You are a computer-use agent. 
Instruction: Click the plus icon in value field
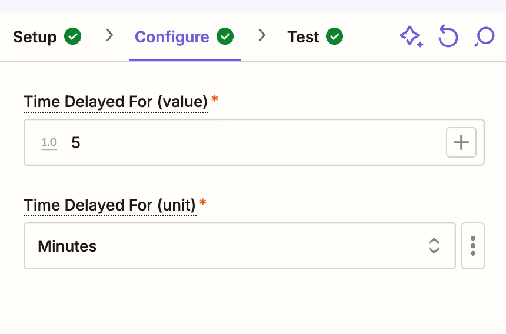click(461, 142)
